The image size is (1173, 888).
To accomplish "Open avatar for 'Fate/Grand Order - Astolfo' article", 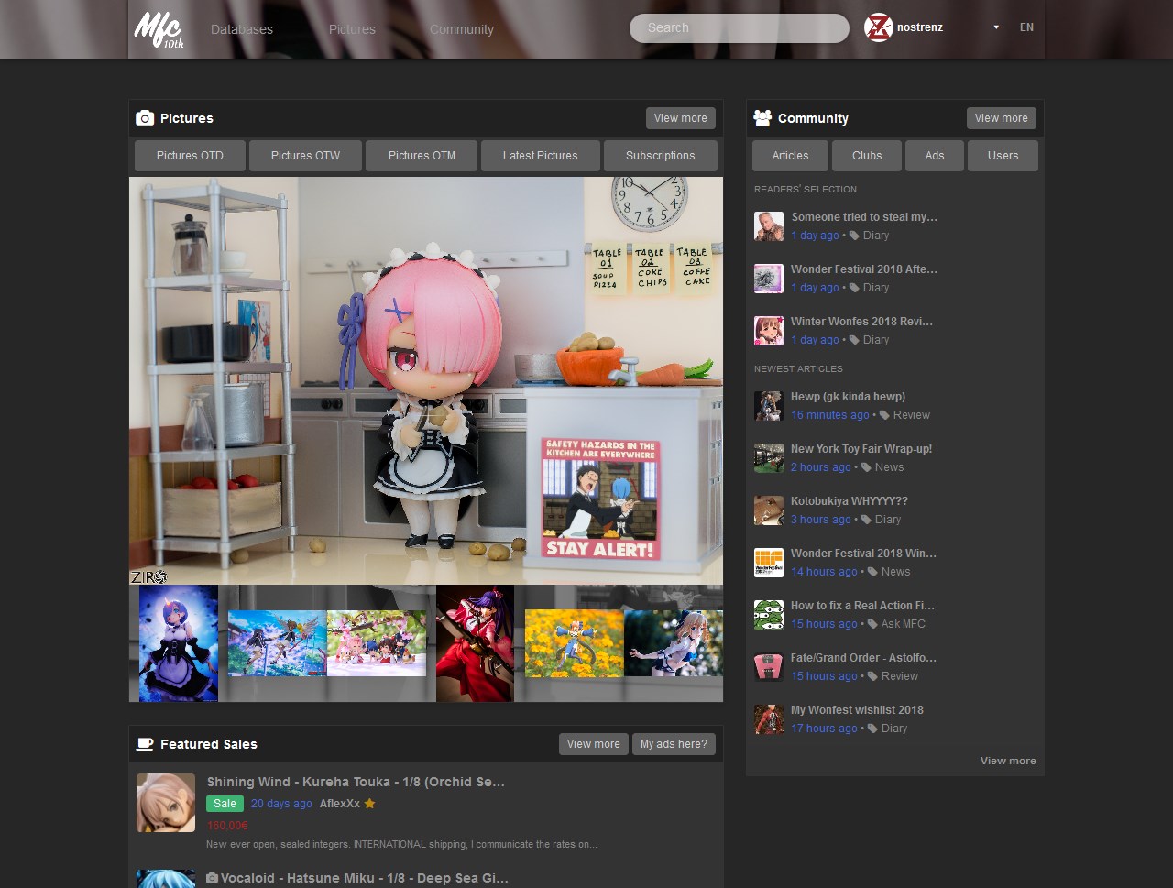I will (769, 667).
